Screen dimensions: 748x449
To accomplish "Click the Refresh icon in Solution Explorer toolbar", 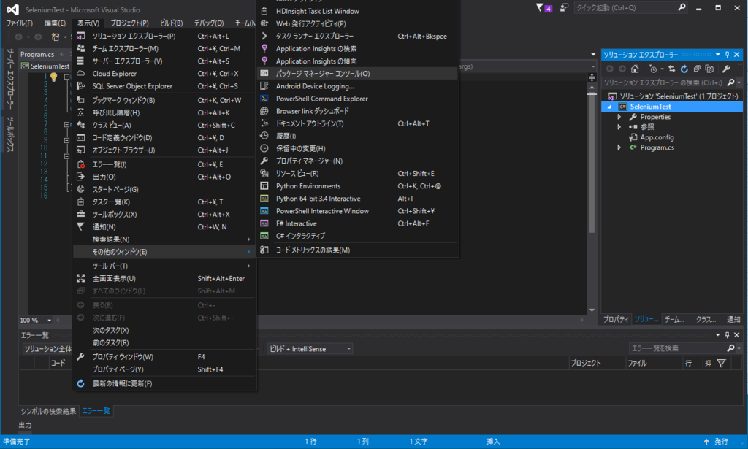I will coord(684,69).
